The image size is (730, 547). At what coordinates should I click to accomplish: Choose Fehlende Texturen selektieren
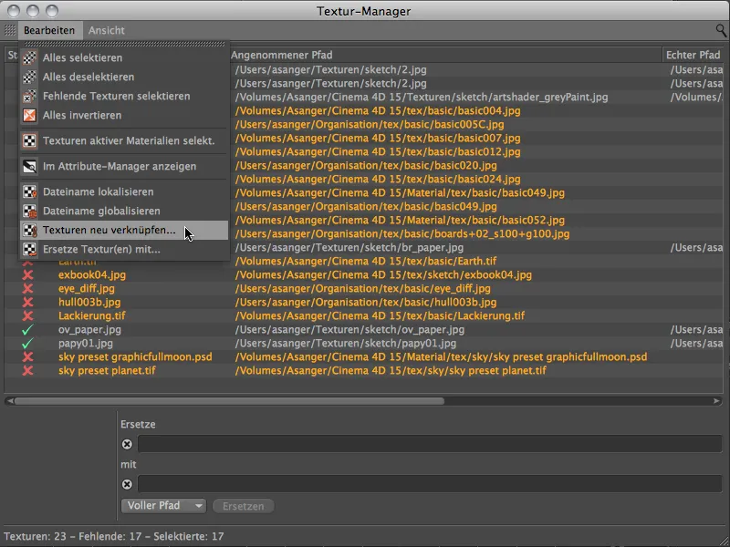[124, 96]
